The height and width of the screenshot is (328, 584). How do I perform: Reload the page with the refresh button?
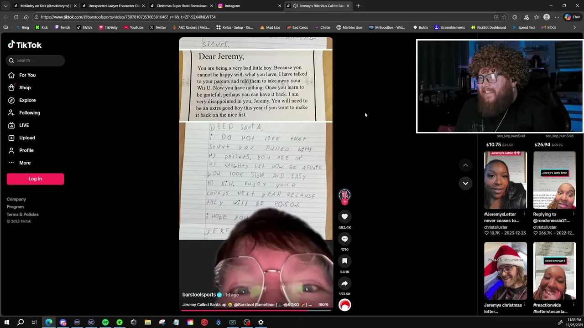click(x=16, y=17)
